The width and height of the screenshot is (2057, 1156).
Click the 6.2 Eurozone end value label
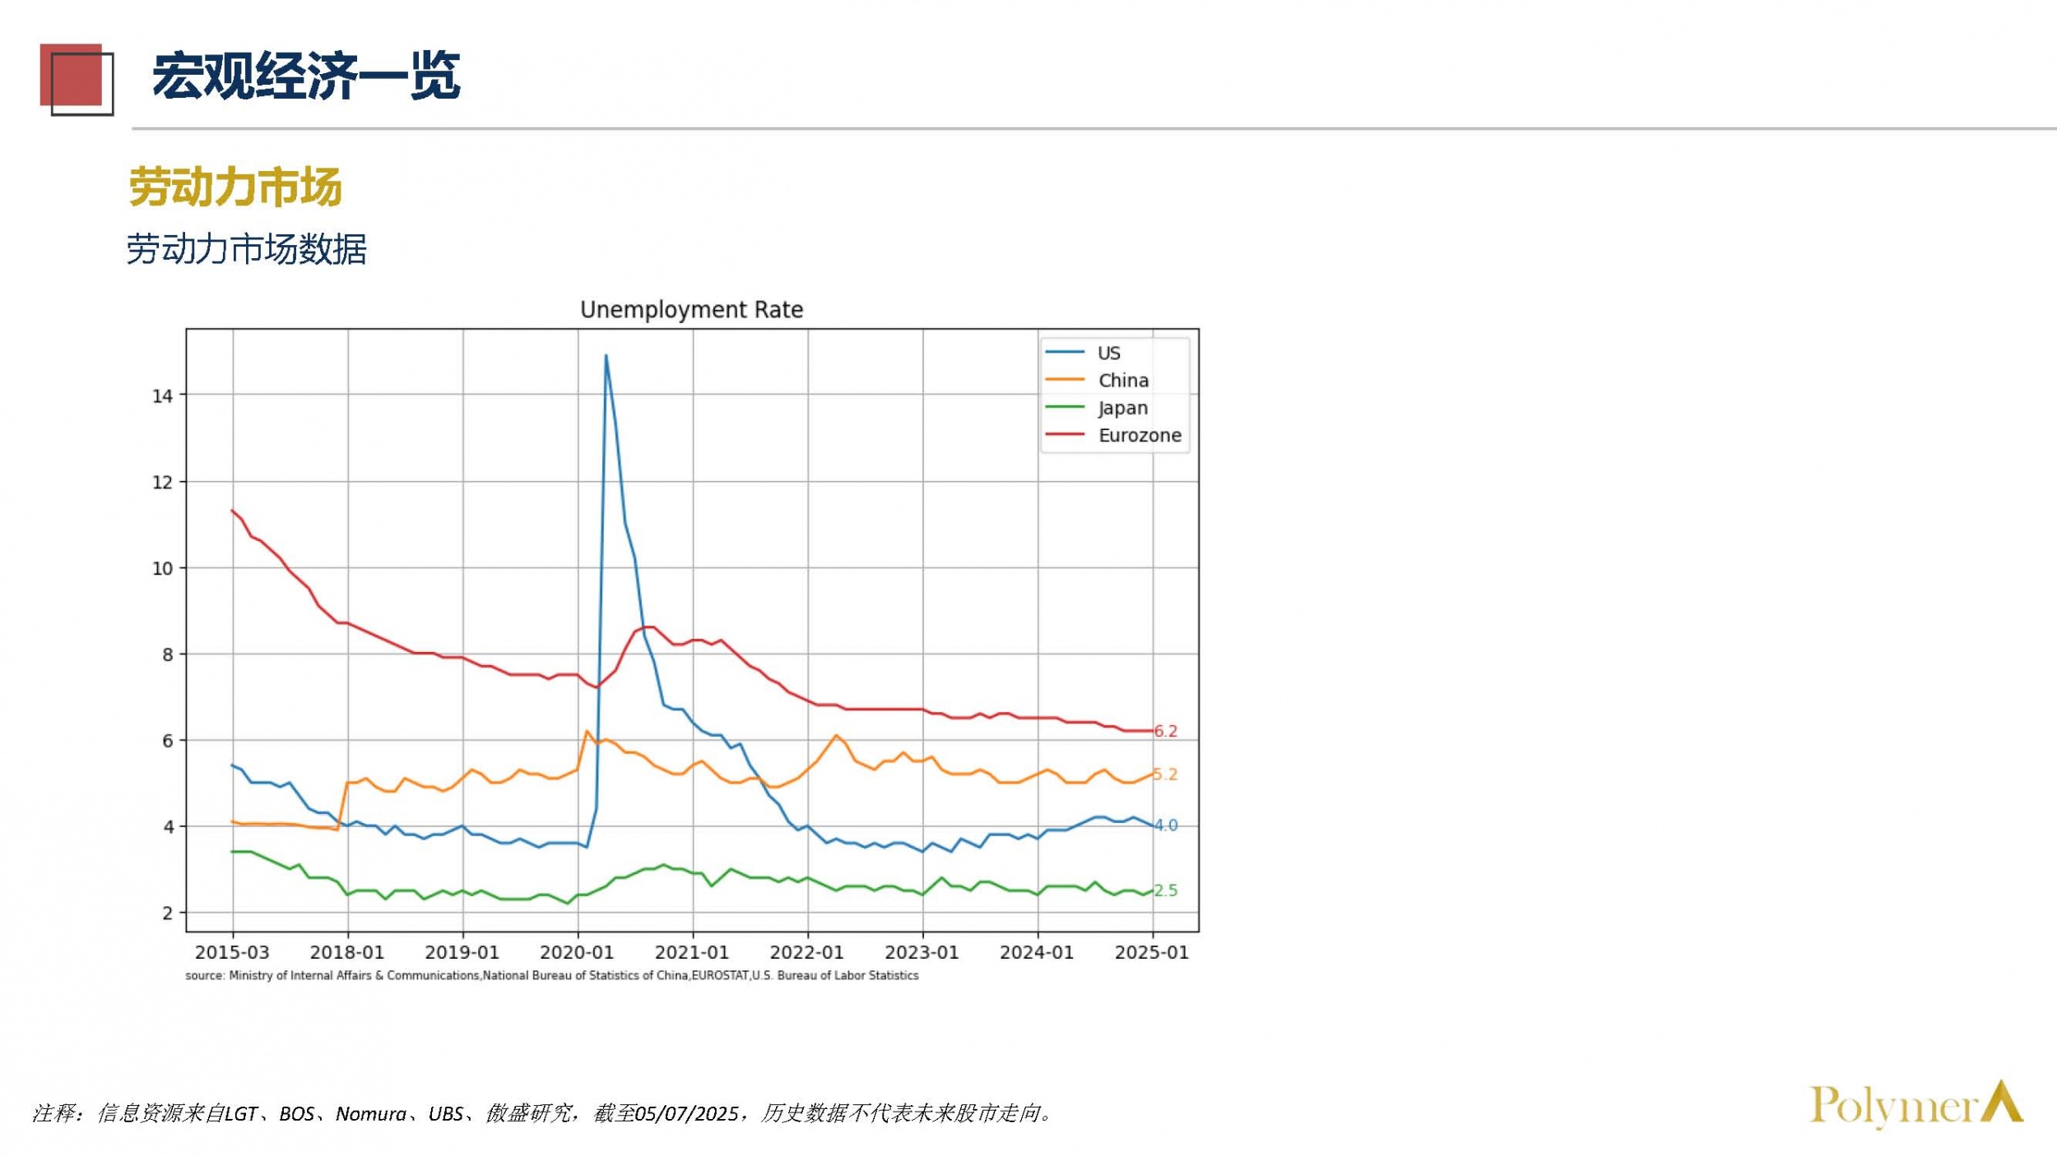tap(1165, 731)
